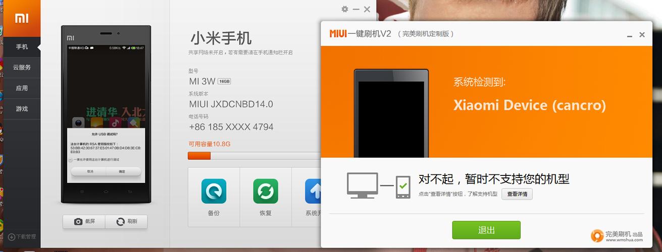This screenshot has width=662, height=252.
Task: Minimize the MIUI一键刷机 window
Action: coord(629,35)
